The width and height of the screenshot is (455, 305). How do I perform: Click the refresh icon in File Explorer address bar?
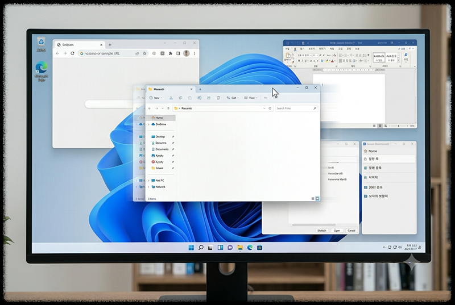click(x=270, y=108)
